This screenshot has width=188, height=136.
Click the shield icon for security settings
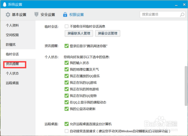tap(36, 15)
